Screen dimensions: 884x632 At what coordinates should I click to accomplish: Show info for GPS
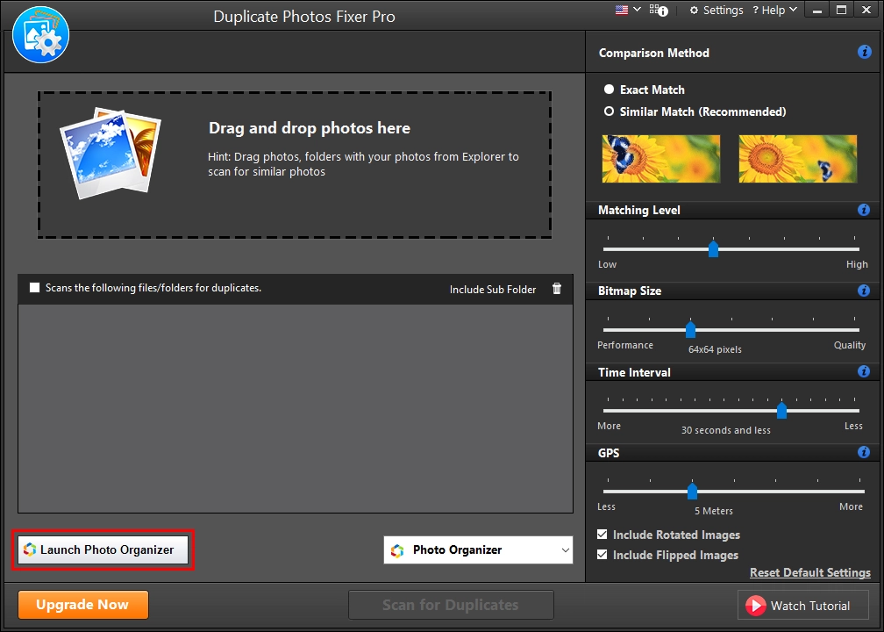point(864,452)
